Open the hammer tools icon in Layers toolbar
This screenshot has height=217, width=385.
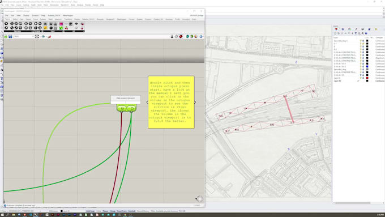[362, 33]
